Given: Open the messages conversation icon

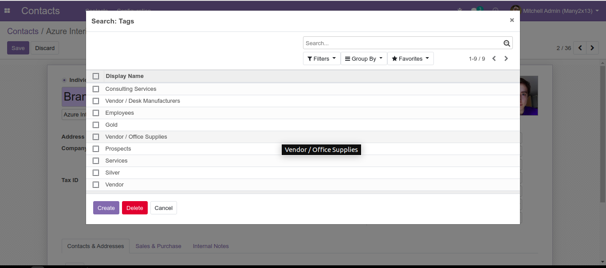Looking at the screenshot, I should point(474,10).
